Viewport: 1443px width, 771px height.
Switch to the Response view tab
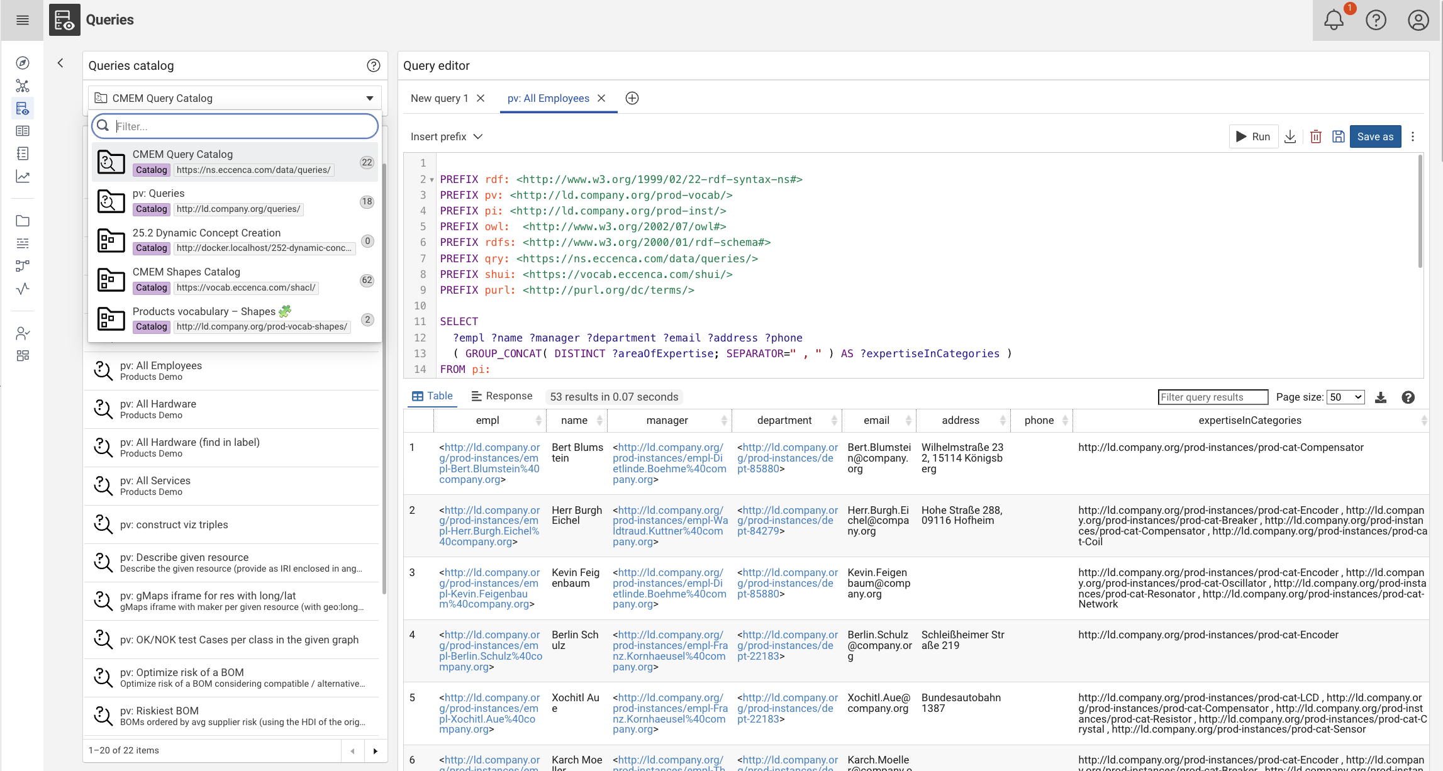point(502,396)
